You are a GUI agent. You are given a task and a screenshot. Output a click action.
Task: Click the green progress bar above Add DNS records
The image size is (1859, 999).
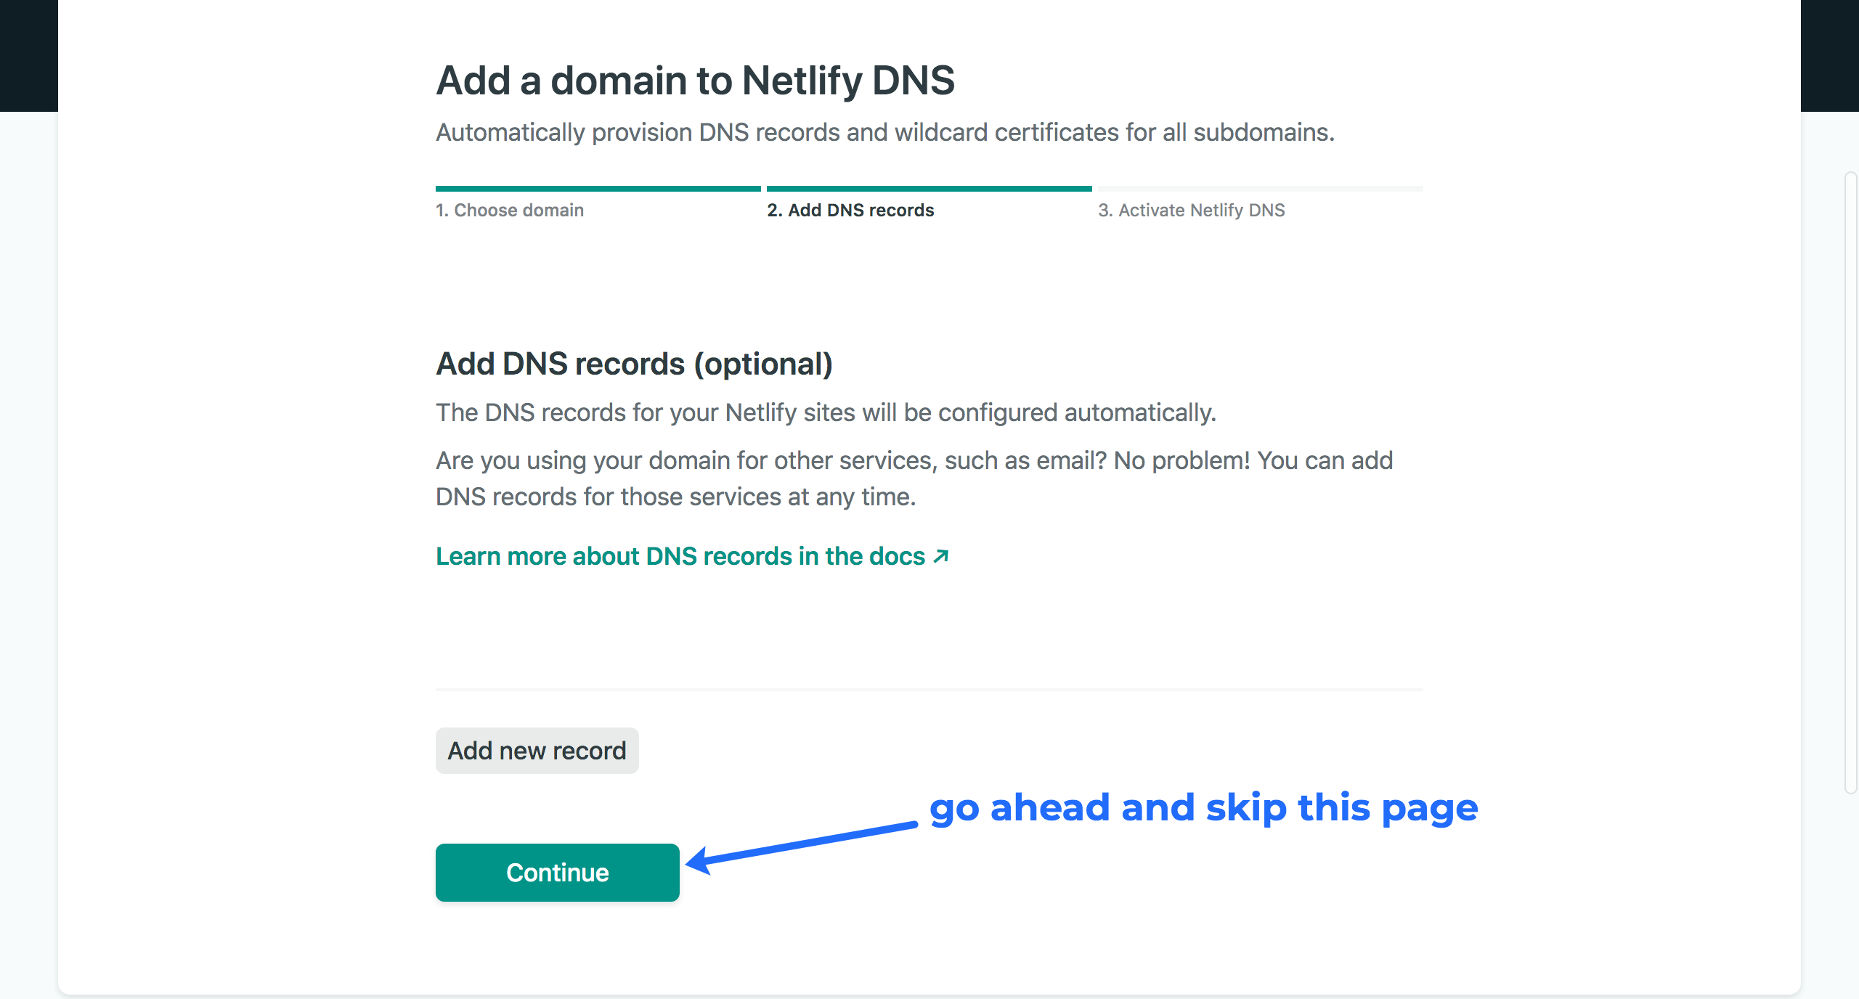pyautogui.click(x=929, y=189)
